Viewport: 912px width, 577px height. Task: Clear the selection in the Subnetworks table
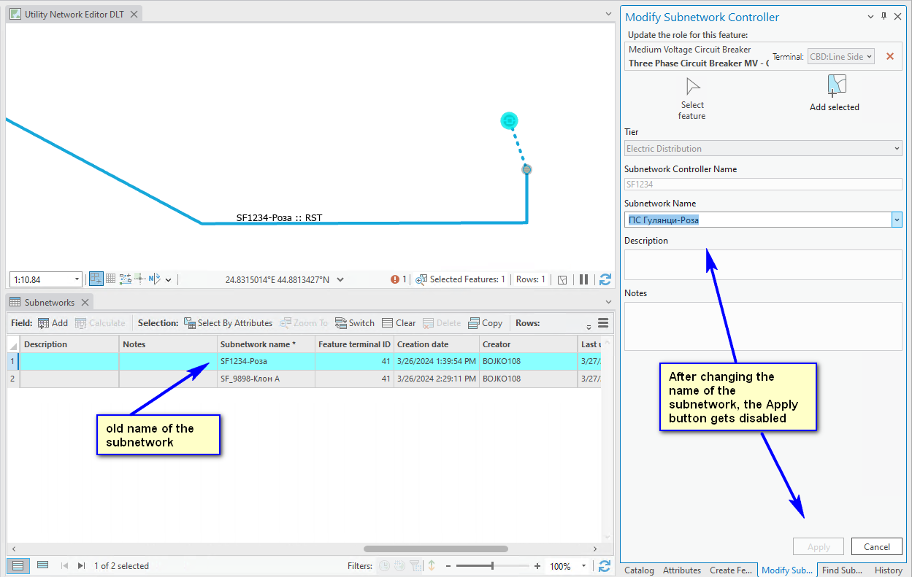pyautogui.click(x=399, y=322)
